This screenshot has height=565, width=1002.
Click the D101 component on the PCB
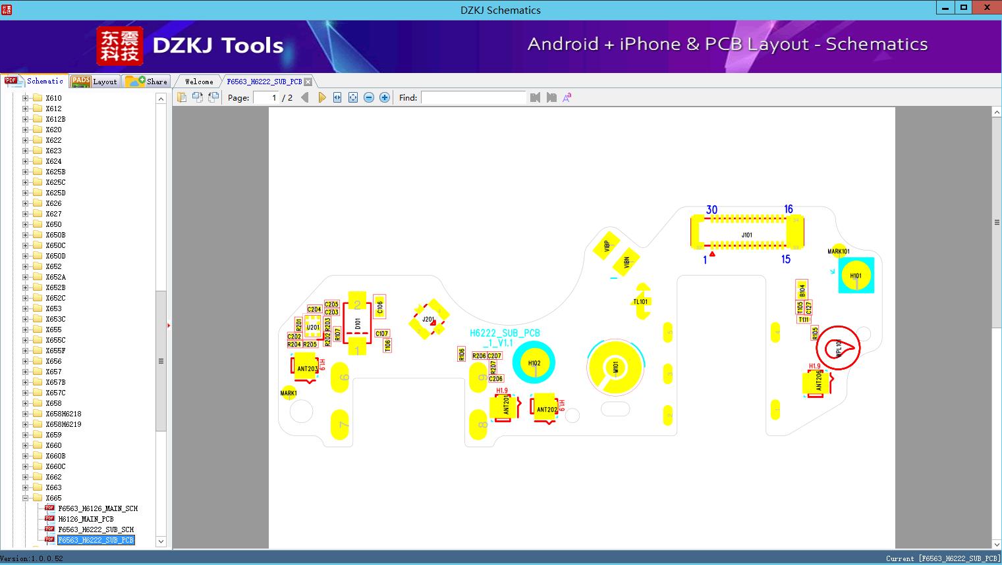coord(357,324)
